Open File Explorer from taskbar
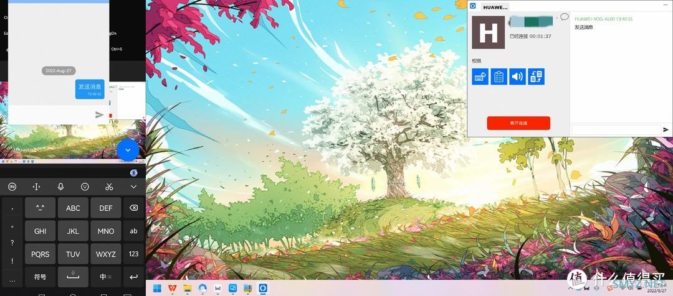This screenshot has height=296, width=673. [x=187, y=288]
